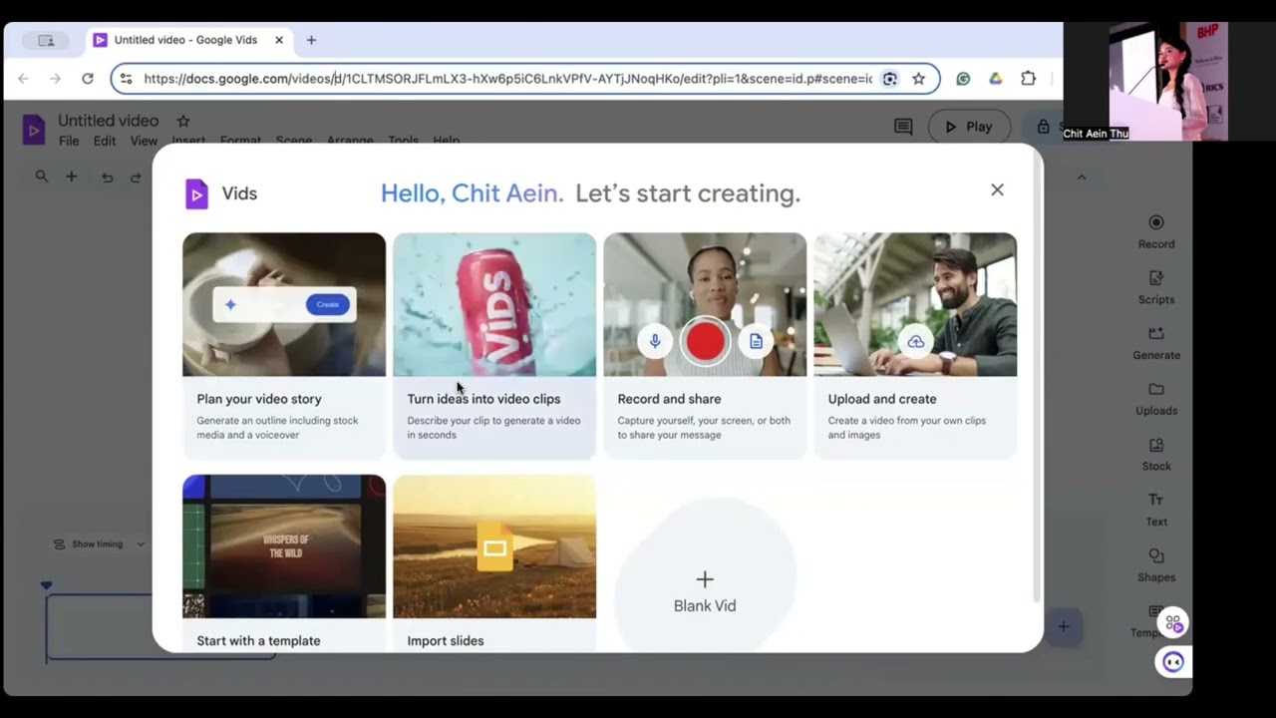Click the blue Create pill button

[x=327, y=304]
